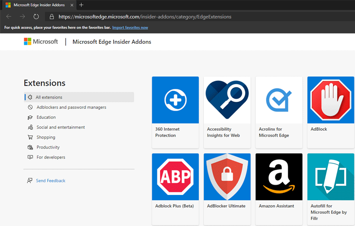
Task: Open Autofill by Fillr pen icon
Action: (x=331, y=177)
